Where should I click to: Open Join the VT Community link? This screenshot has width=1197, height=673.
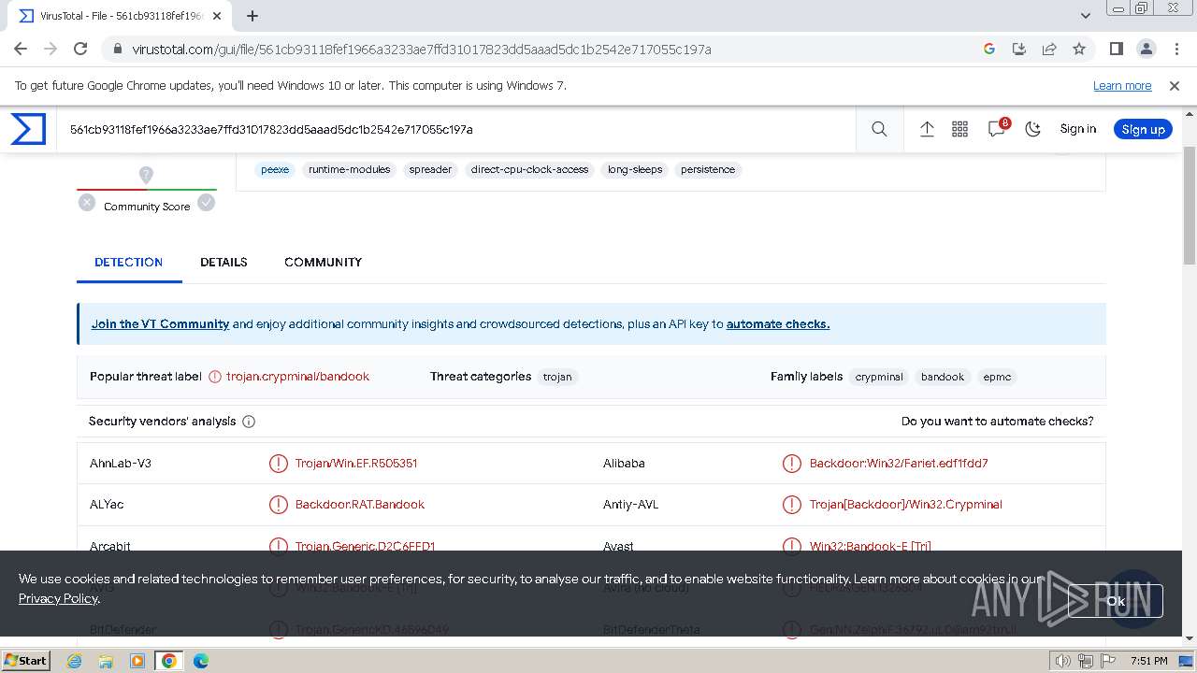point(160,324)
